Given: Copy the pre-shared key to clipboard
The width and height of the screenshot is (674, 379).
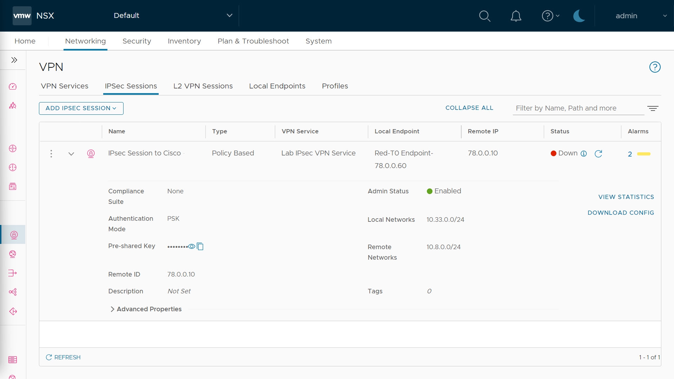Looking at the screenshot, I should click(x=200, y=246).
